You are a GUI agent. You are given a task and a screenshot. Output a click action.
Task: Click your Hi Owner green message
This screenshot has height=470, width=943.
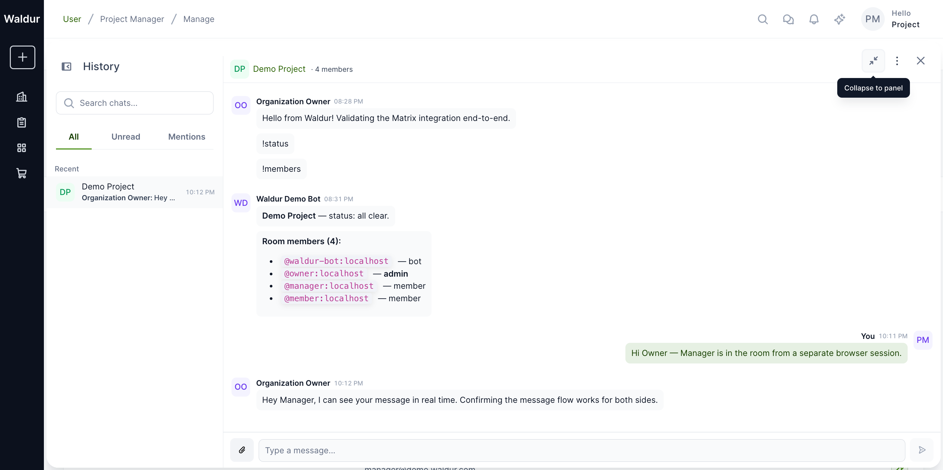[766, 353]
